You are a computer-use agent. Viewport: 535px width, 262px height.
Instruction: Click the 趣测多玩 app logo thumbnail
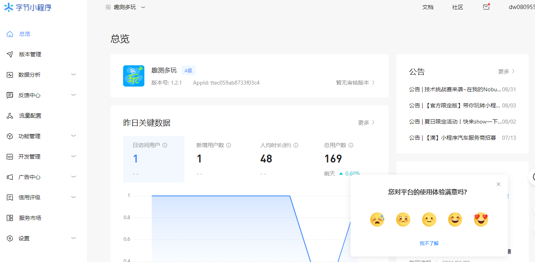pos(134,76)
